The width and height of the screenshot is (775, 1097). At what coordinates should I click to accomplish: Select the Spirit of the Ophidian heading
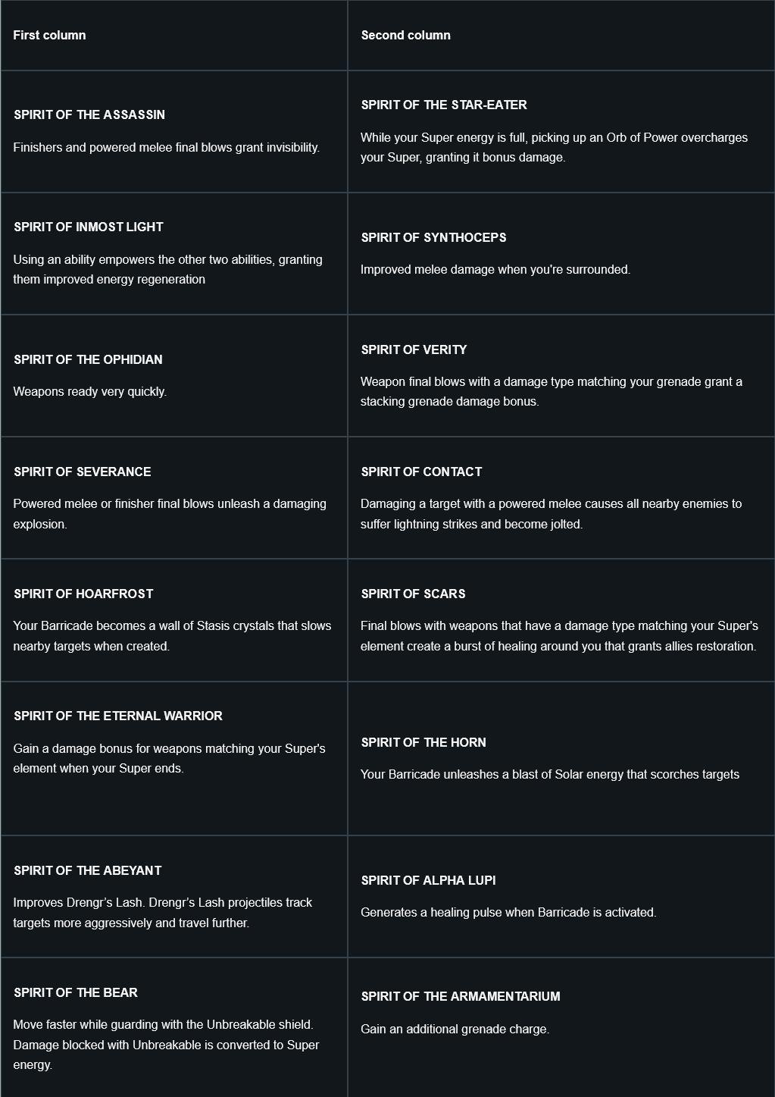pyautogui.click(x=88, y=359)
